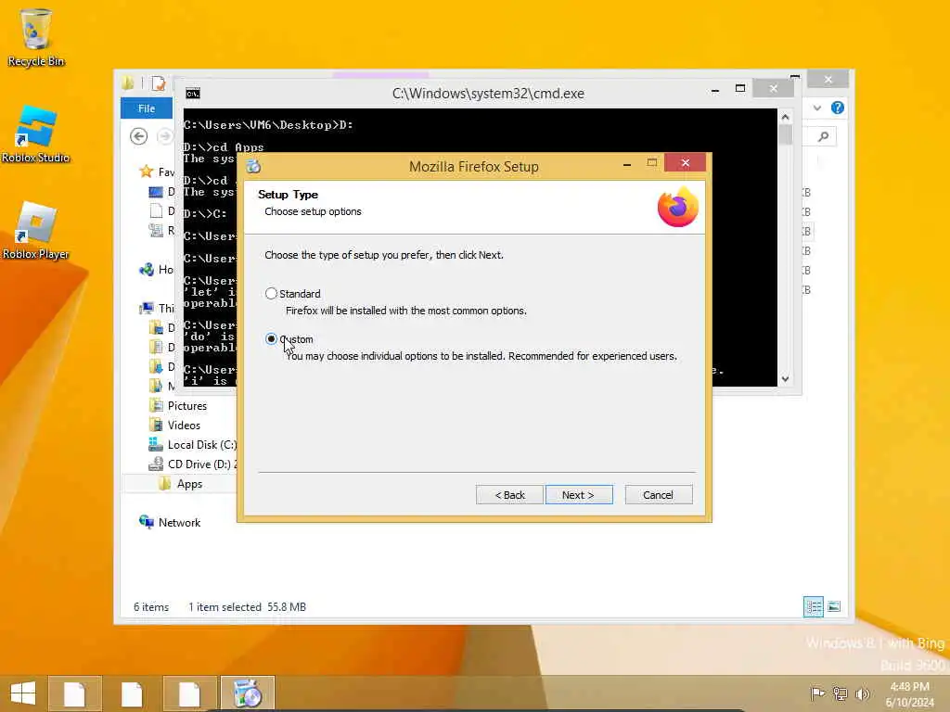Minimize the Mozilla Firefox Setup window
Viewport: 950px width, 712px height.
tap(626, 164)
